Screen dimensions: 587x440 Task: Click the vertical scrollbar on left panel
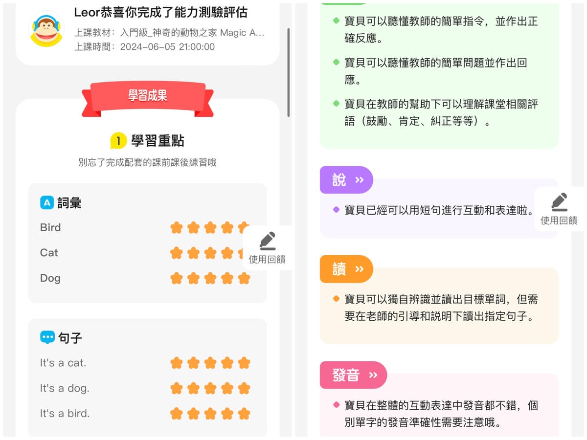point(289,72)
